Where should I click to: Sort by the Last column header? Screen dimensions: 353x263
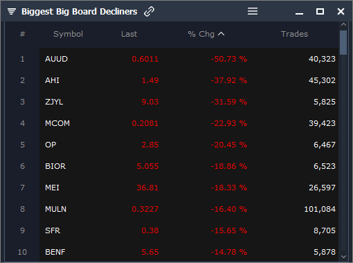coord(129,34)
